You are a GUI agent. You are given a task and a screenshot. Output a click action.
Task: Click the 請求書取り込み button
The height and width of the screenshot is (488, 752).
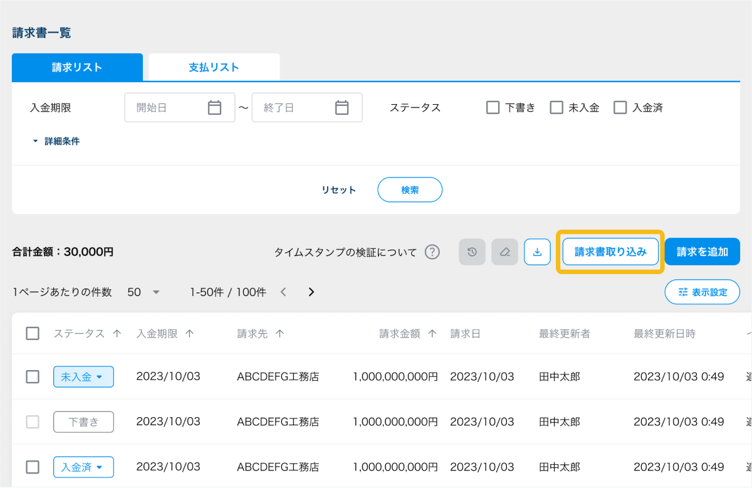pyautogui.click(x=610, y=252)
